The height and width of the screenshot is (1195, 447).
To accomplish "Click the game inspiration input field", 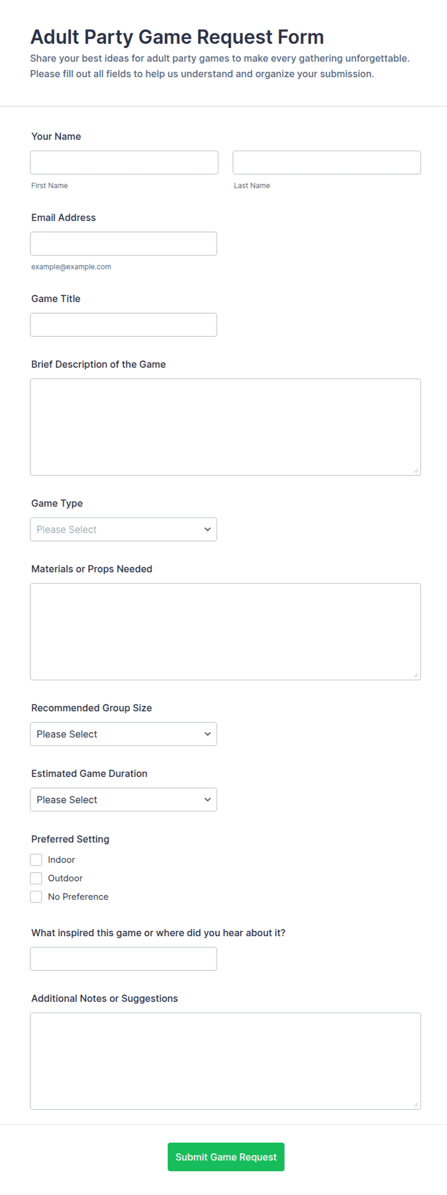I will point(124,959).
